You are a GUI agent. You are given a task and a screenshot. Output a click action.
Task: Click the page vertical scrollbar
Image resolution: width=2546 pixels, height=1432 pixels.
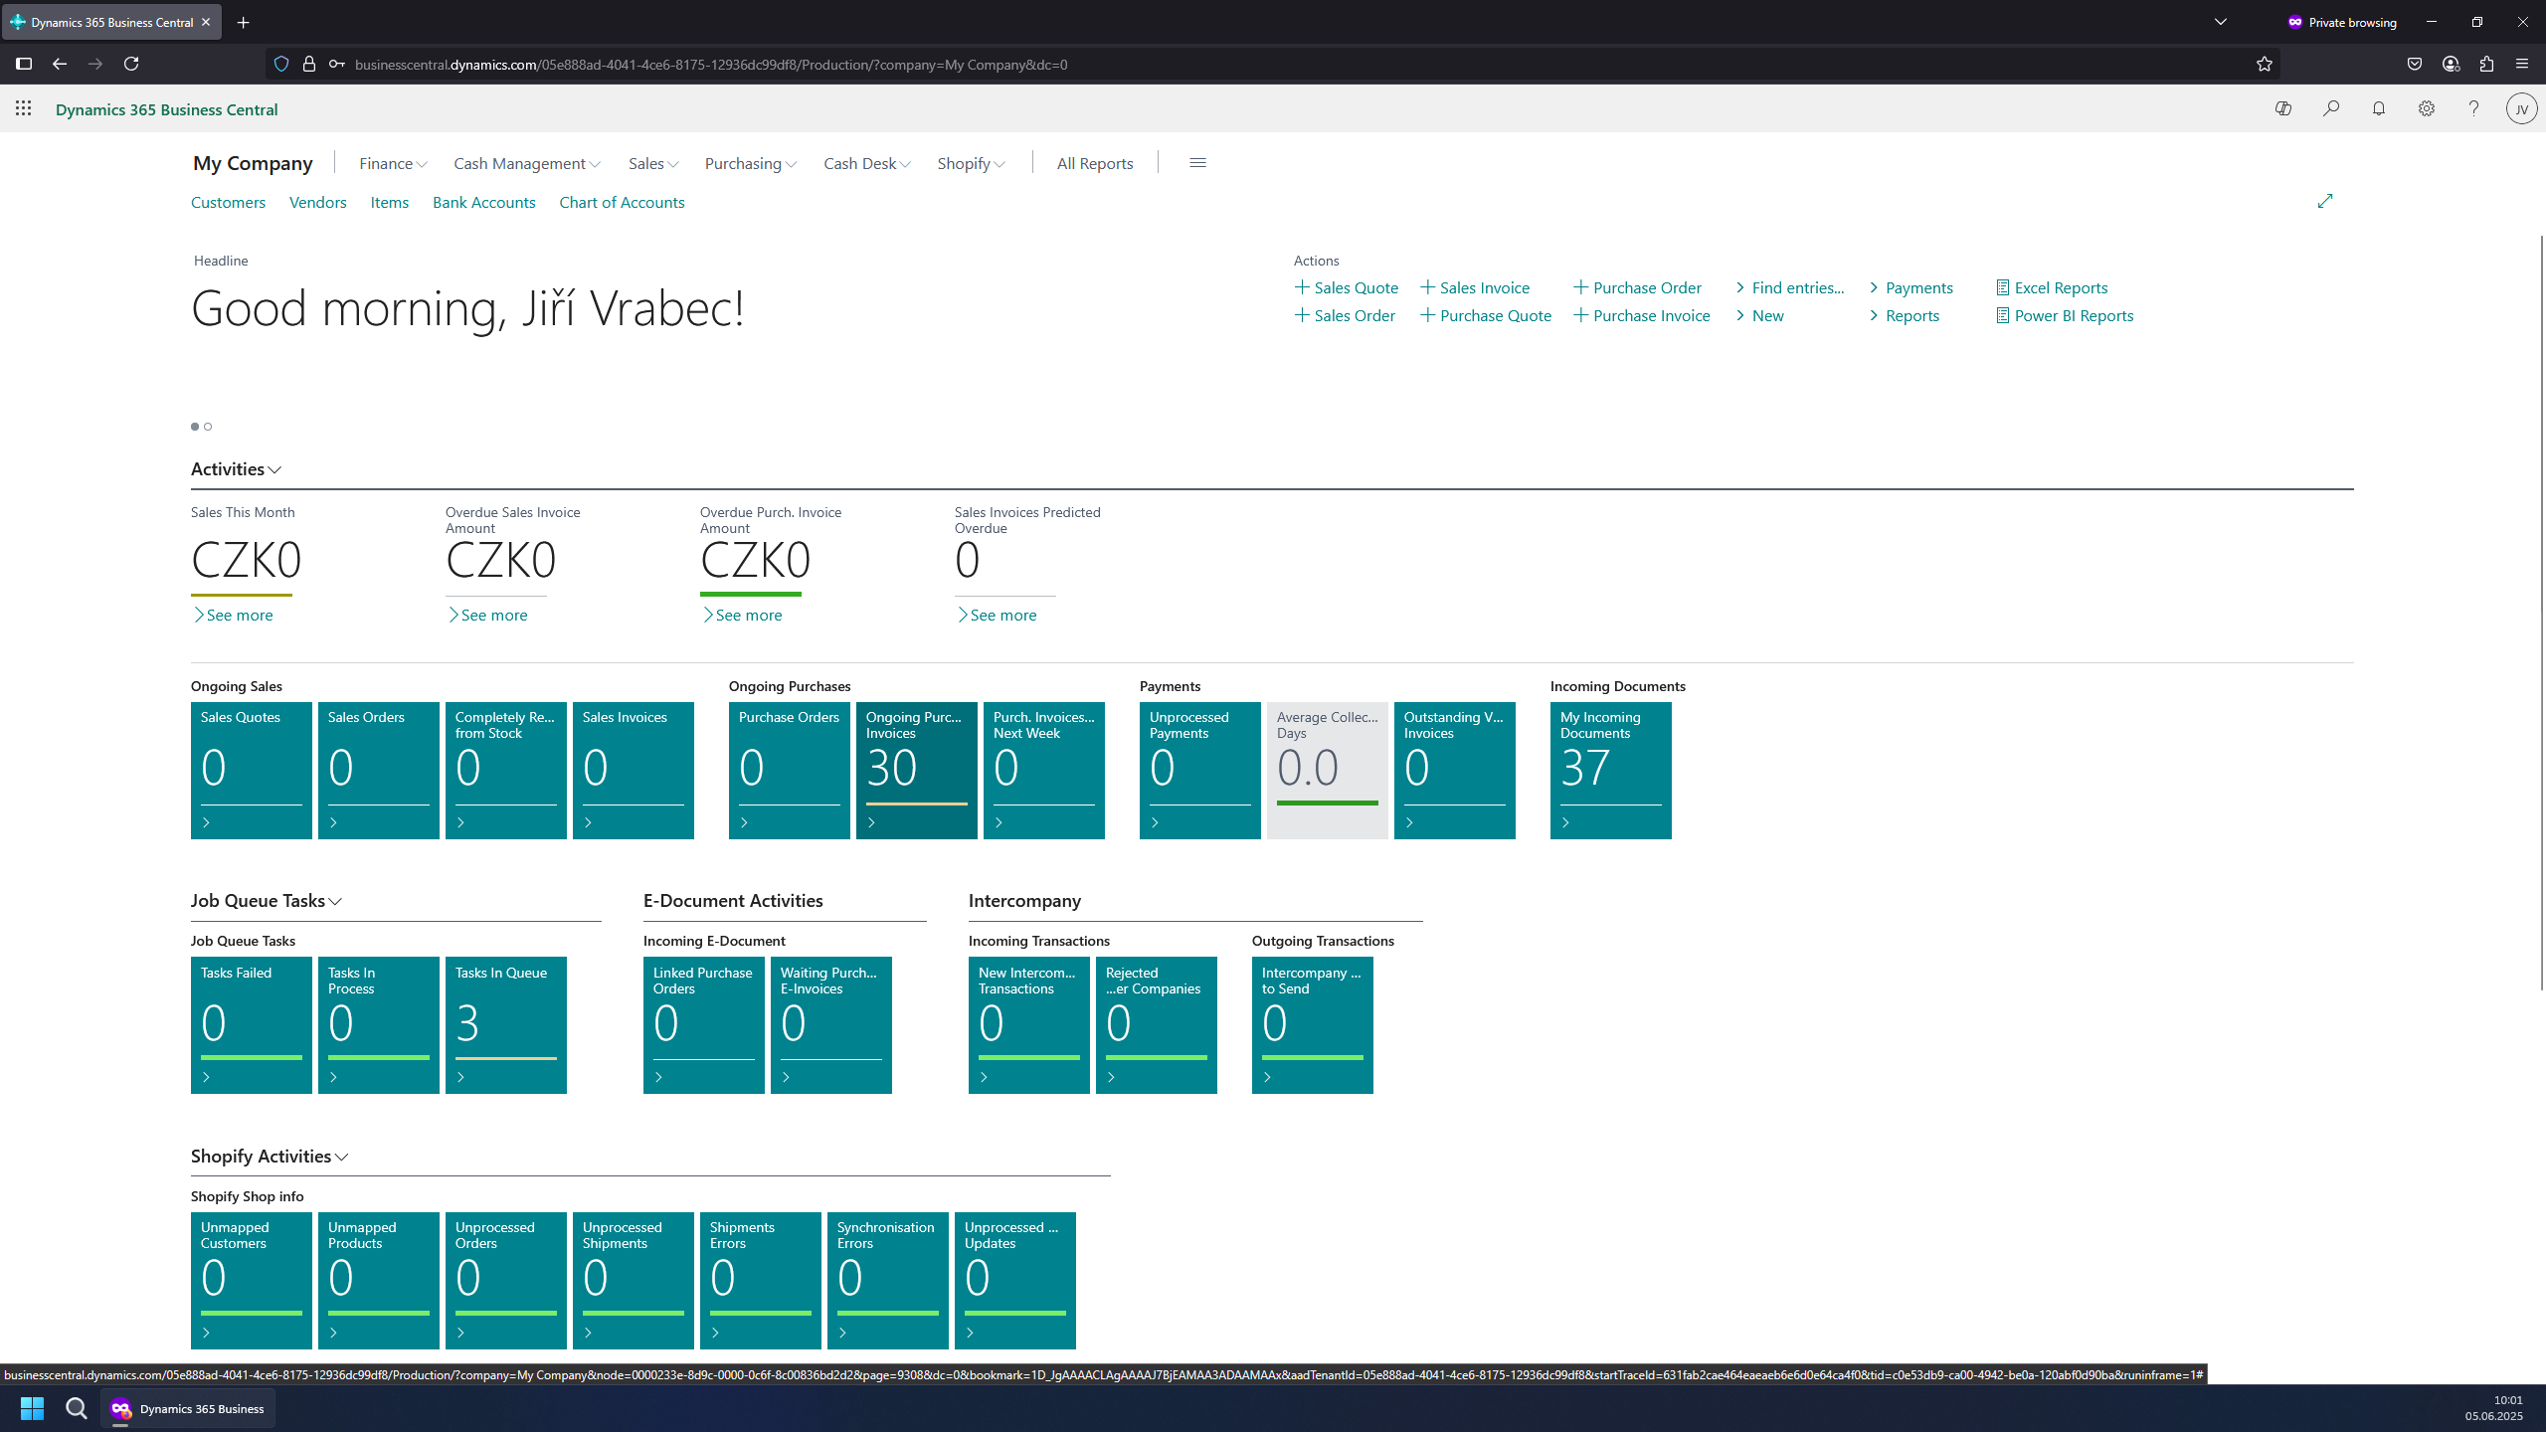2541,612
